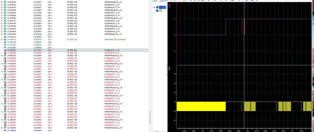
Task: Click the envelope icon of row 13.807650
Action: (x=5, y=2)
